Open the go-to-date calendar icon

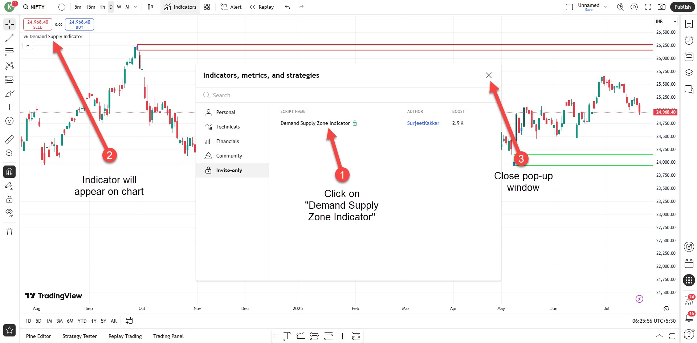(129, 321)
